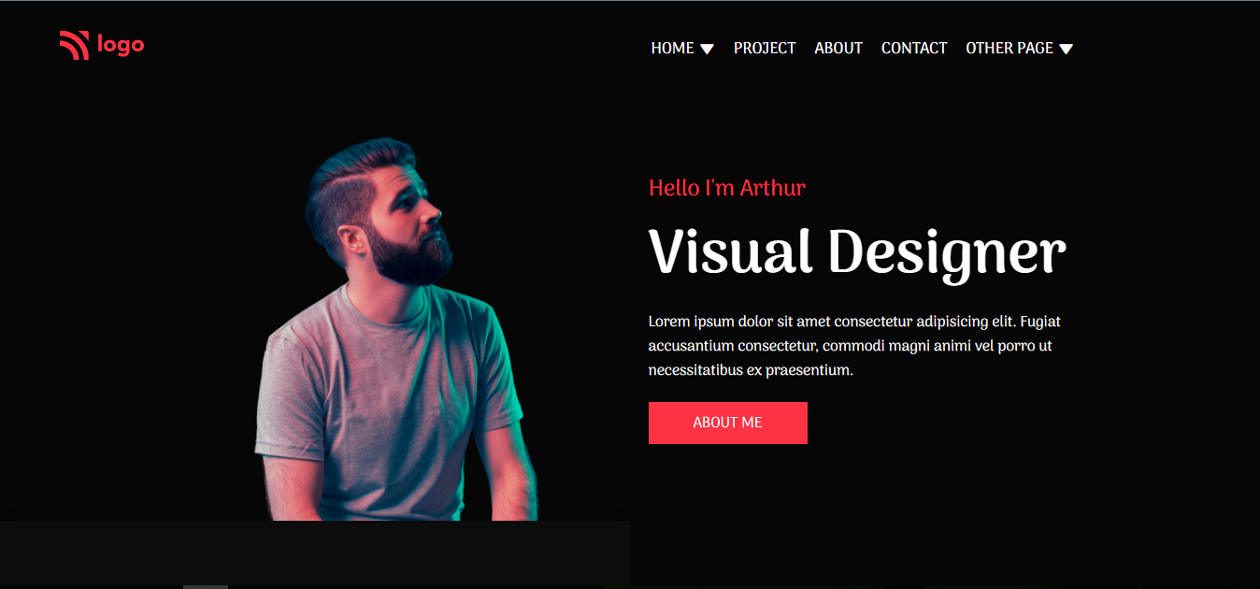This screenshot has width=1260, height=589.
Task: Expand the OTHER PAGE dropdown triangle
Action: 1066,49
